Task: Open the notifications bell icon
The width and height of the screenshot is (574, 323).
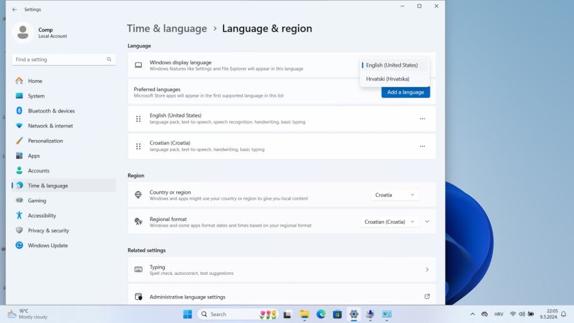Action: click(564, 314)
